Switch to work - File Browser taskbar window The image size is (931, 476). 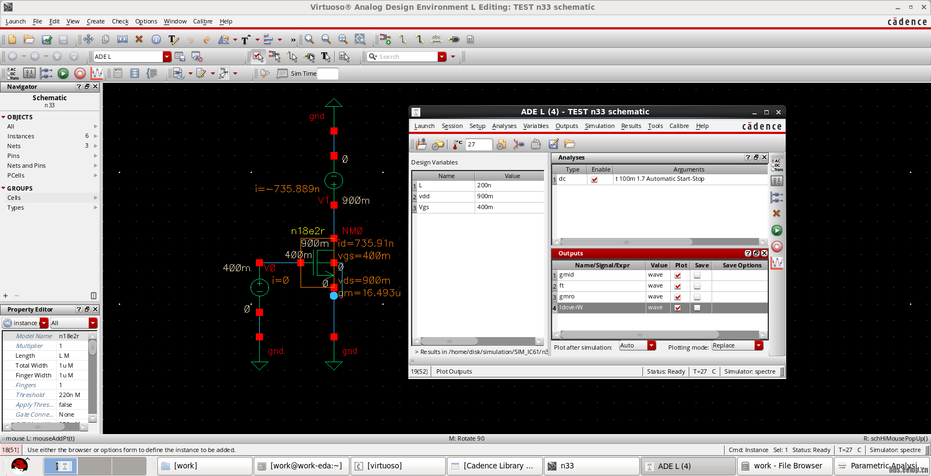coord(785,466)
